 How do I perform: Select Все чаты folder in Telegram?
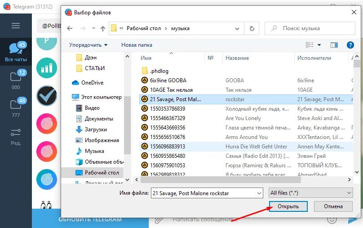[16, 52]
